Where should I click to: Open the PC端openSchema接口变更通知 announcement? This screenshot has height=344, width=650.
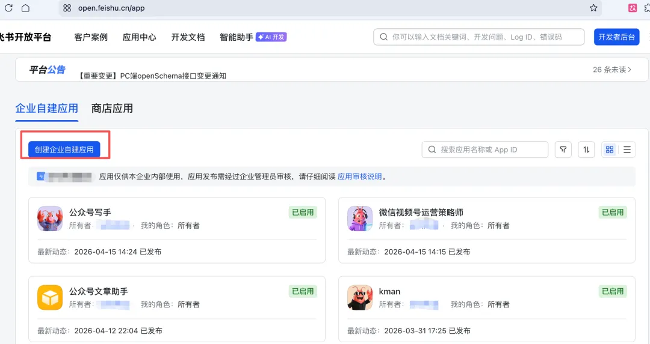click(x=152, y=76)
